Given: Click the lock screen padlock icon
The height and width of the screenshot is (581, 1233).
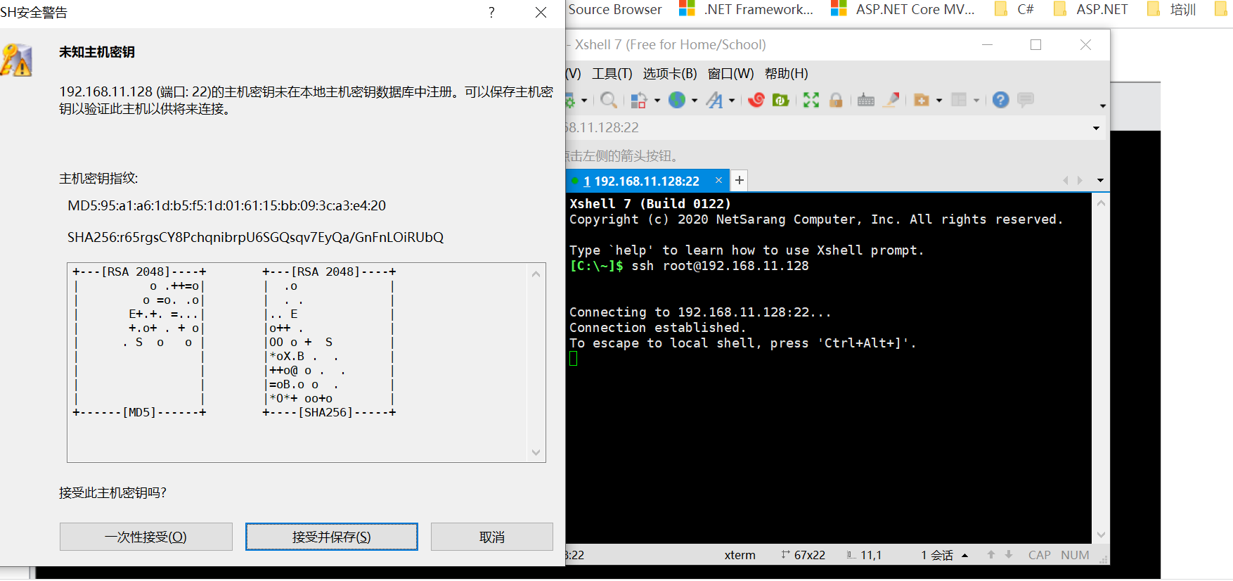Looking at the screenshot, I should [836, 100].
